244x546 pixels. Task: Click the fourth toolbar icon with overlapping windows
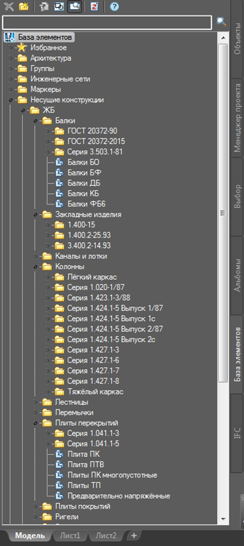point(59,6)
